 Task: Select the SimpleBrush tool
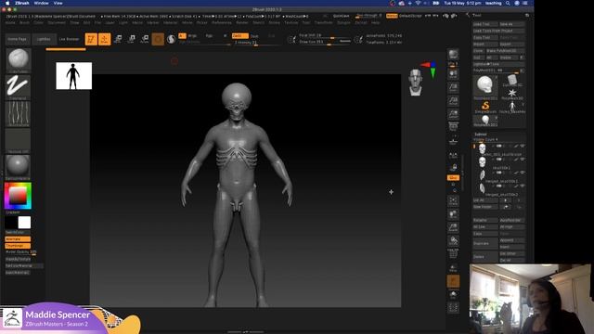point(484,108)
